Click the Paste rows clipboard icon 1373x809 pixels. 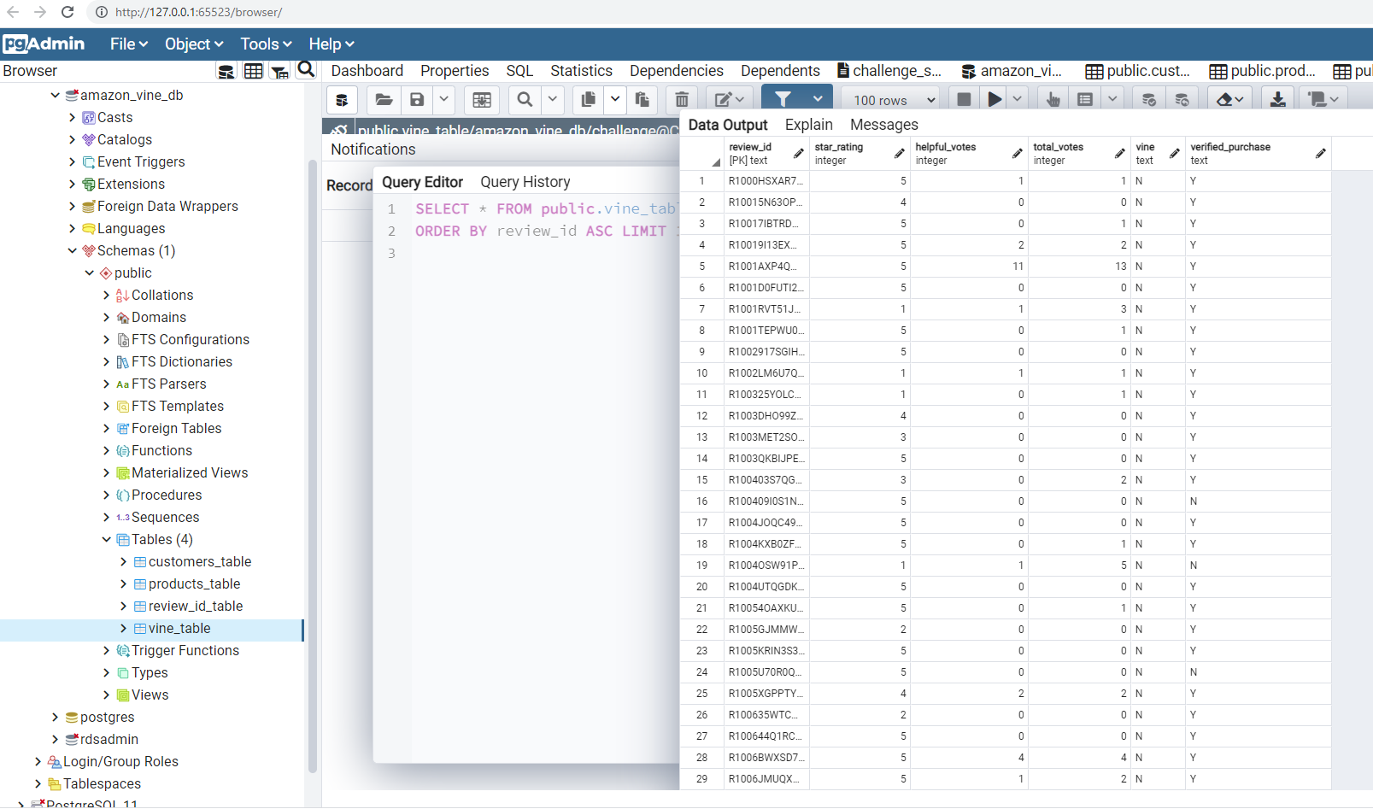pos(642,100)
